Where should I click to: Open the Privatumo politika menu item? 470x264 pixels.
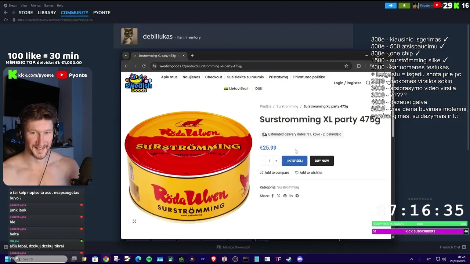click(309, 77)
